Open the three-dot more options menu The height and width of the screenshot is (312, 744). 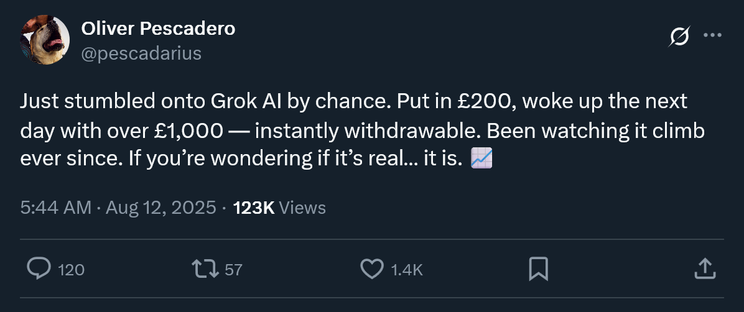point(712,35)
